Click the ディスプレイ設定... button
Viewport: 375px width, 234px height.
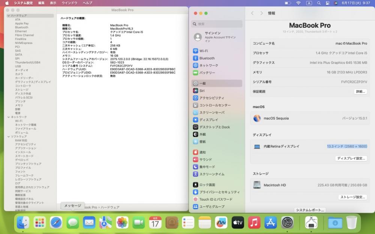click(351, 158)
